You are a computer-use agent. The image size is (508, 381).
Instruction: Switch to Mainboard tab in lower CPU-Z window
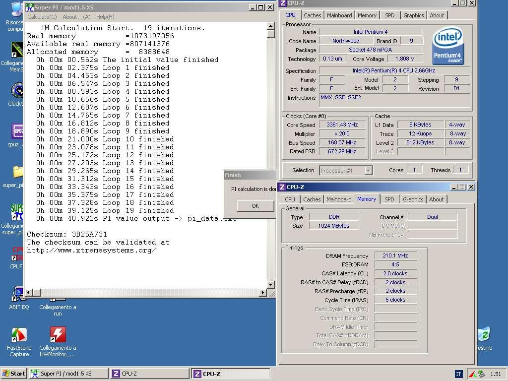point(339,199)
